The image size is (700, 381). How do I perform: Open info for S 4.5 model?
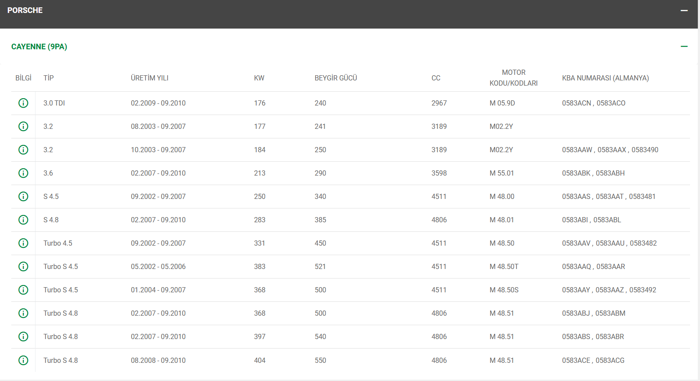tap(23, 196)
